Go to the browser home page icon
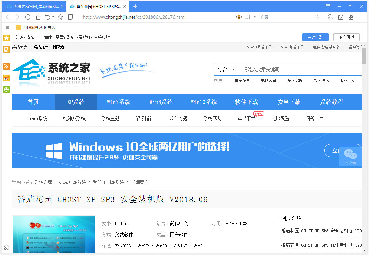370x256 pixels. (38, 17)
